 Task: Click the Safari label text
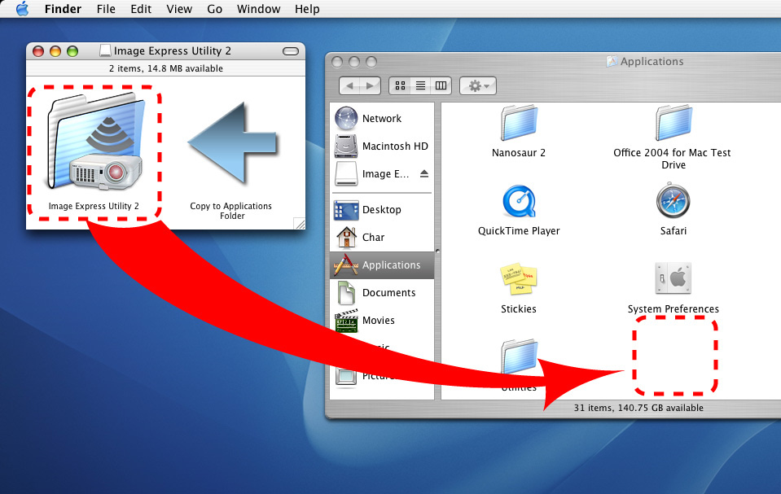pos(674,230)
